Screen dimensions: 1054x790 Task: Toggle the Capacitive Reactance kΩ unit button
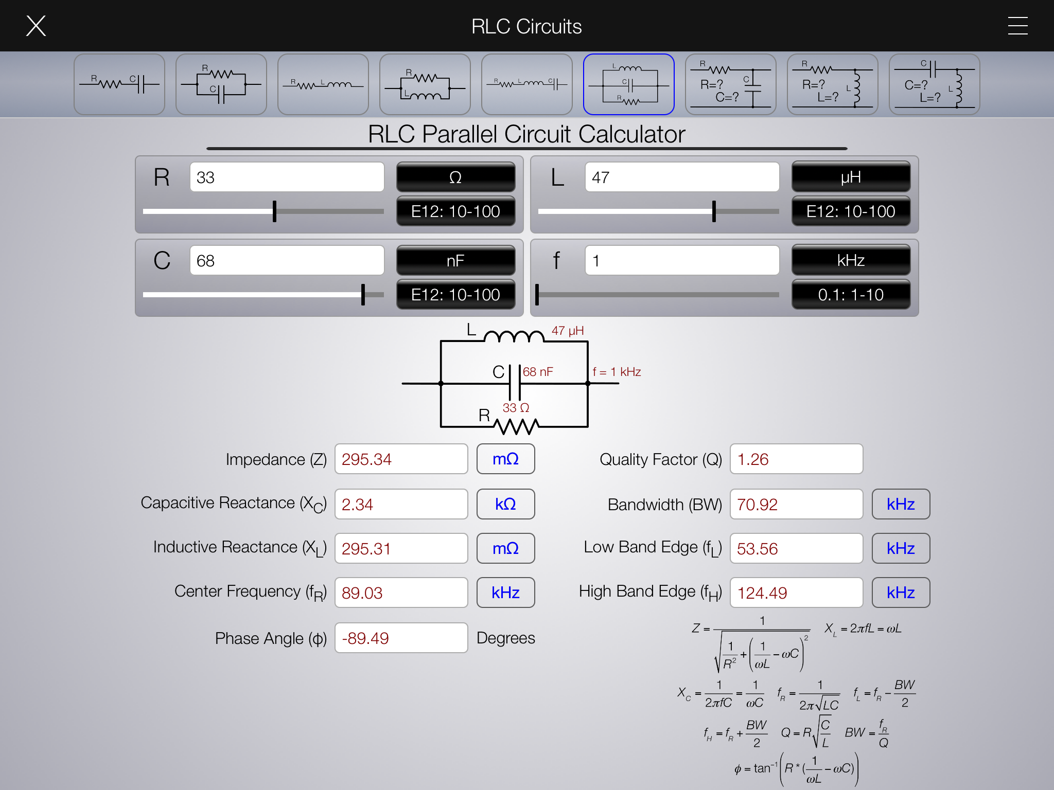pyautogui.click(x=505, y=504)
